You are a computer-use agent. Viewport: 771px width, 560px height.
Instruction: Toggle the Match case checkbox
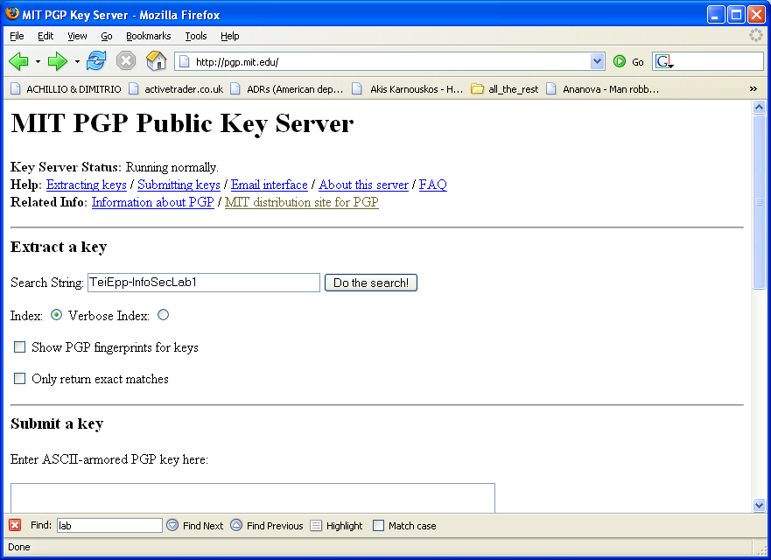click(x=378, y=526)
